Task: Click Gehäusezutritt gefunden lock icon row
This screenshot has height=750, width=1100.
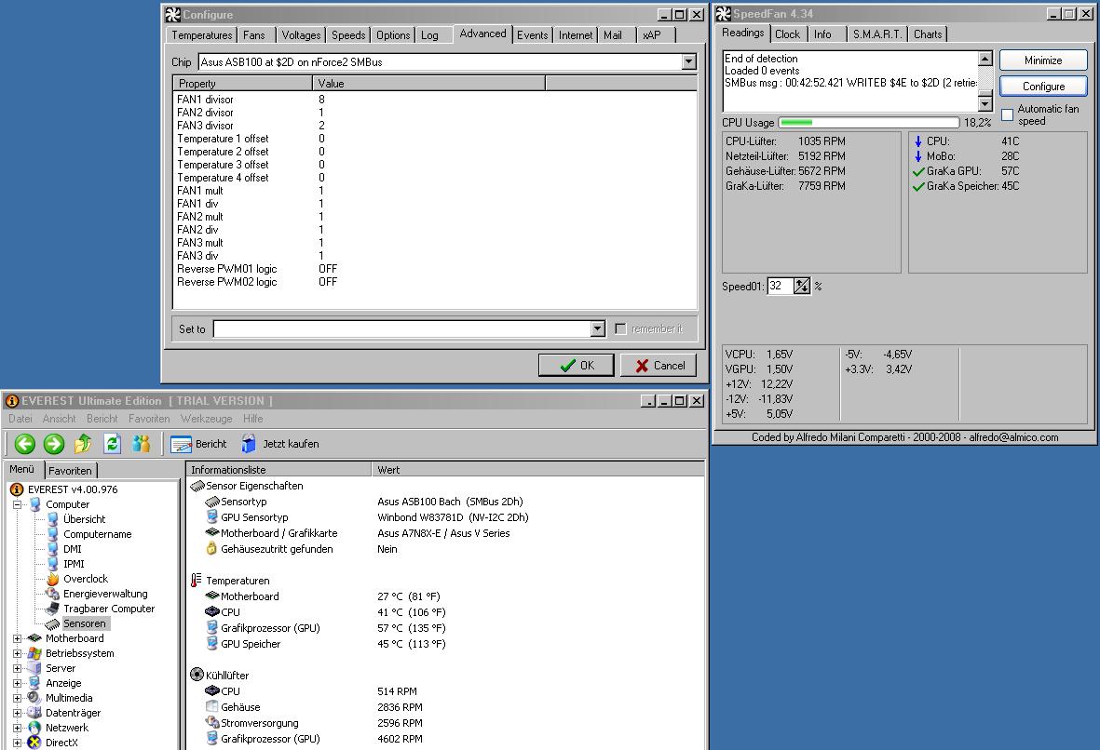Action: (446, 549)
